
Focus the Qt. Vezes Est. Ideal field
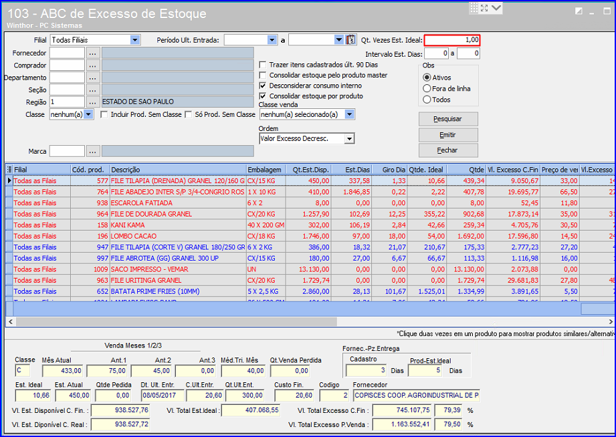[x=452, y=40]
